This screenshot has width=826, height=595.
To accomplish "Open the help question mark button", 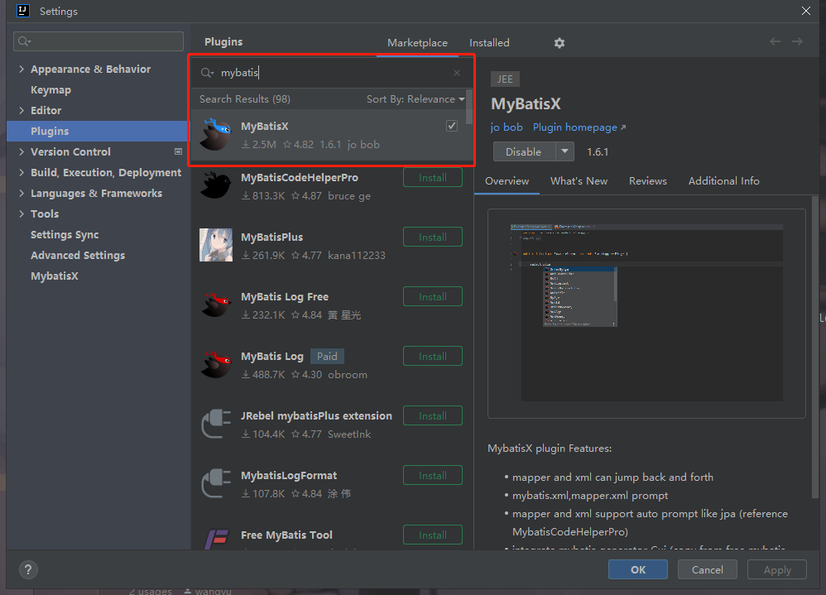I will [28, 569].
